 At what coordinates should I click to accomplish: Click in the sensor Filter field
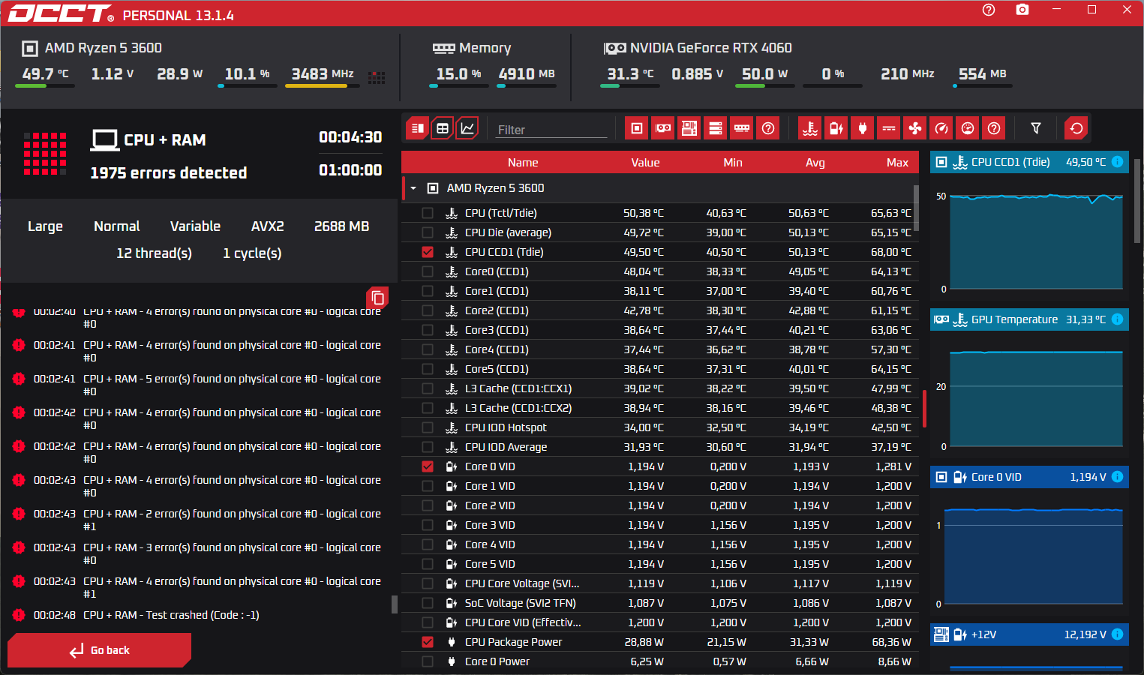click(x=552, y=130)
